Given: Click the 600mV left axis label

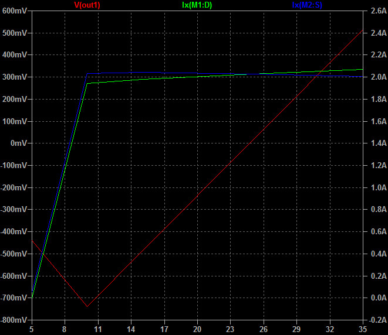Looking at the screenshot, I should pos(14,11).
